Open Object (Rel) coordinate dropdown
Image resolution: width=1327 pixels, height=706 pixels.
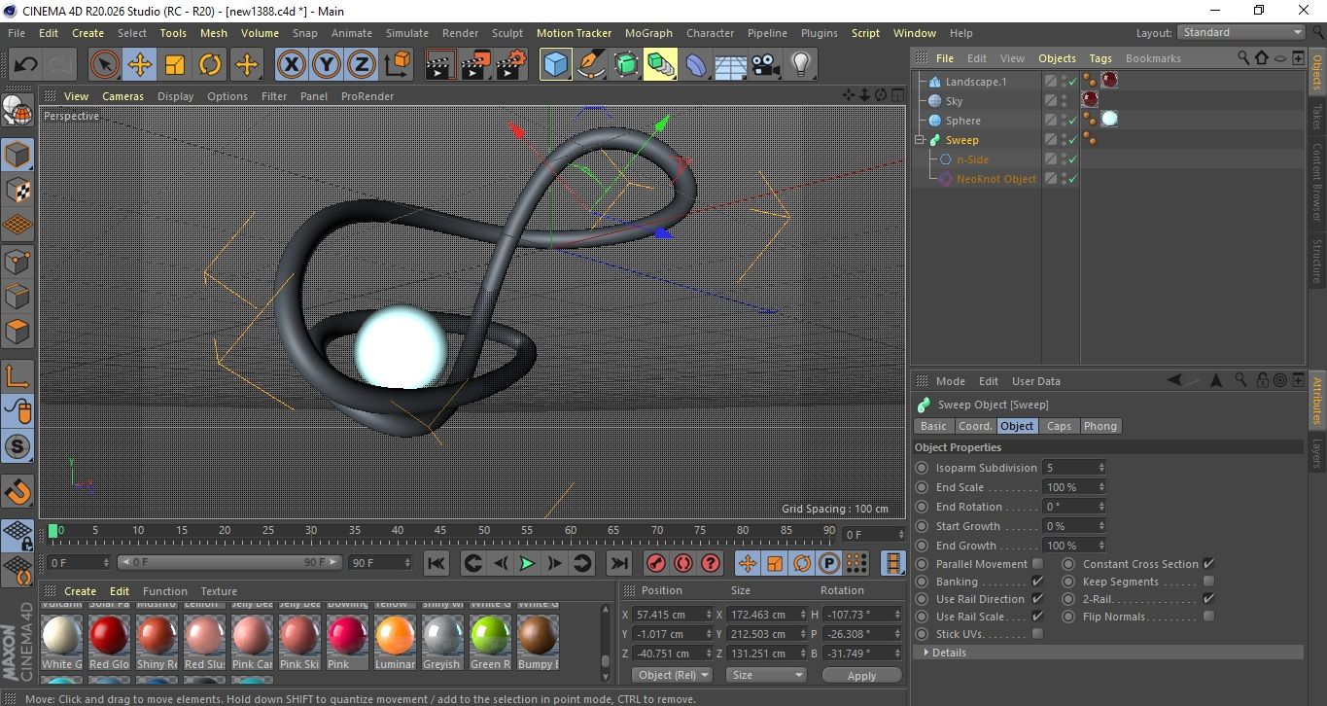(671, 675)
